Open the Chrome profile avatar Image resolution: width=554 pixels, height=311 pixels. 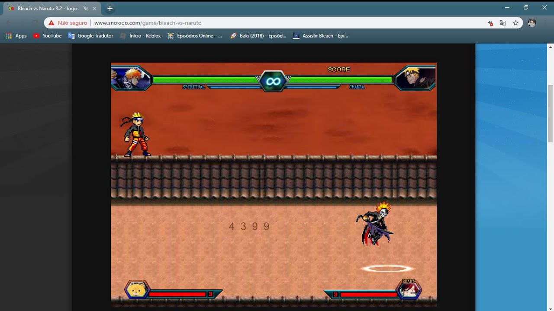(532, 23)
